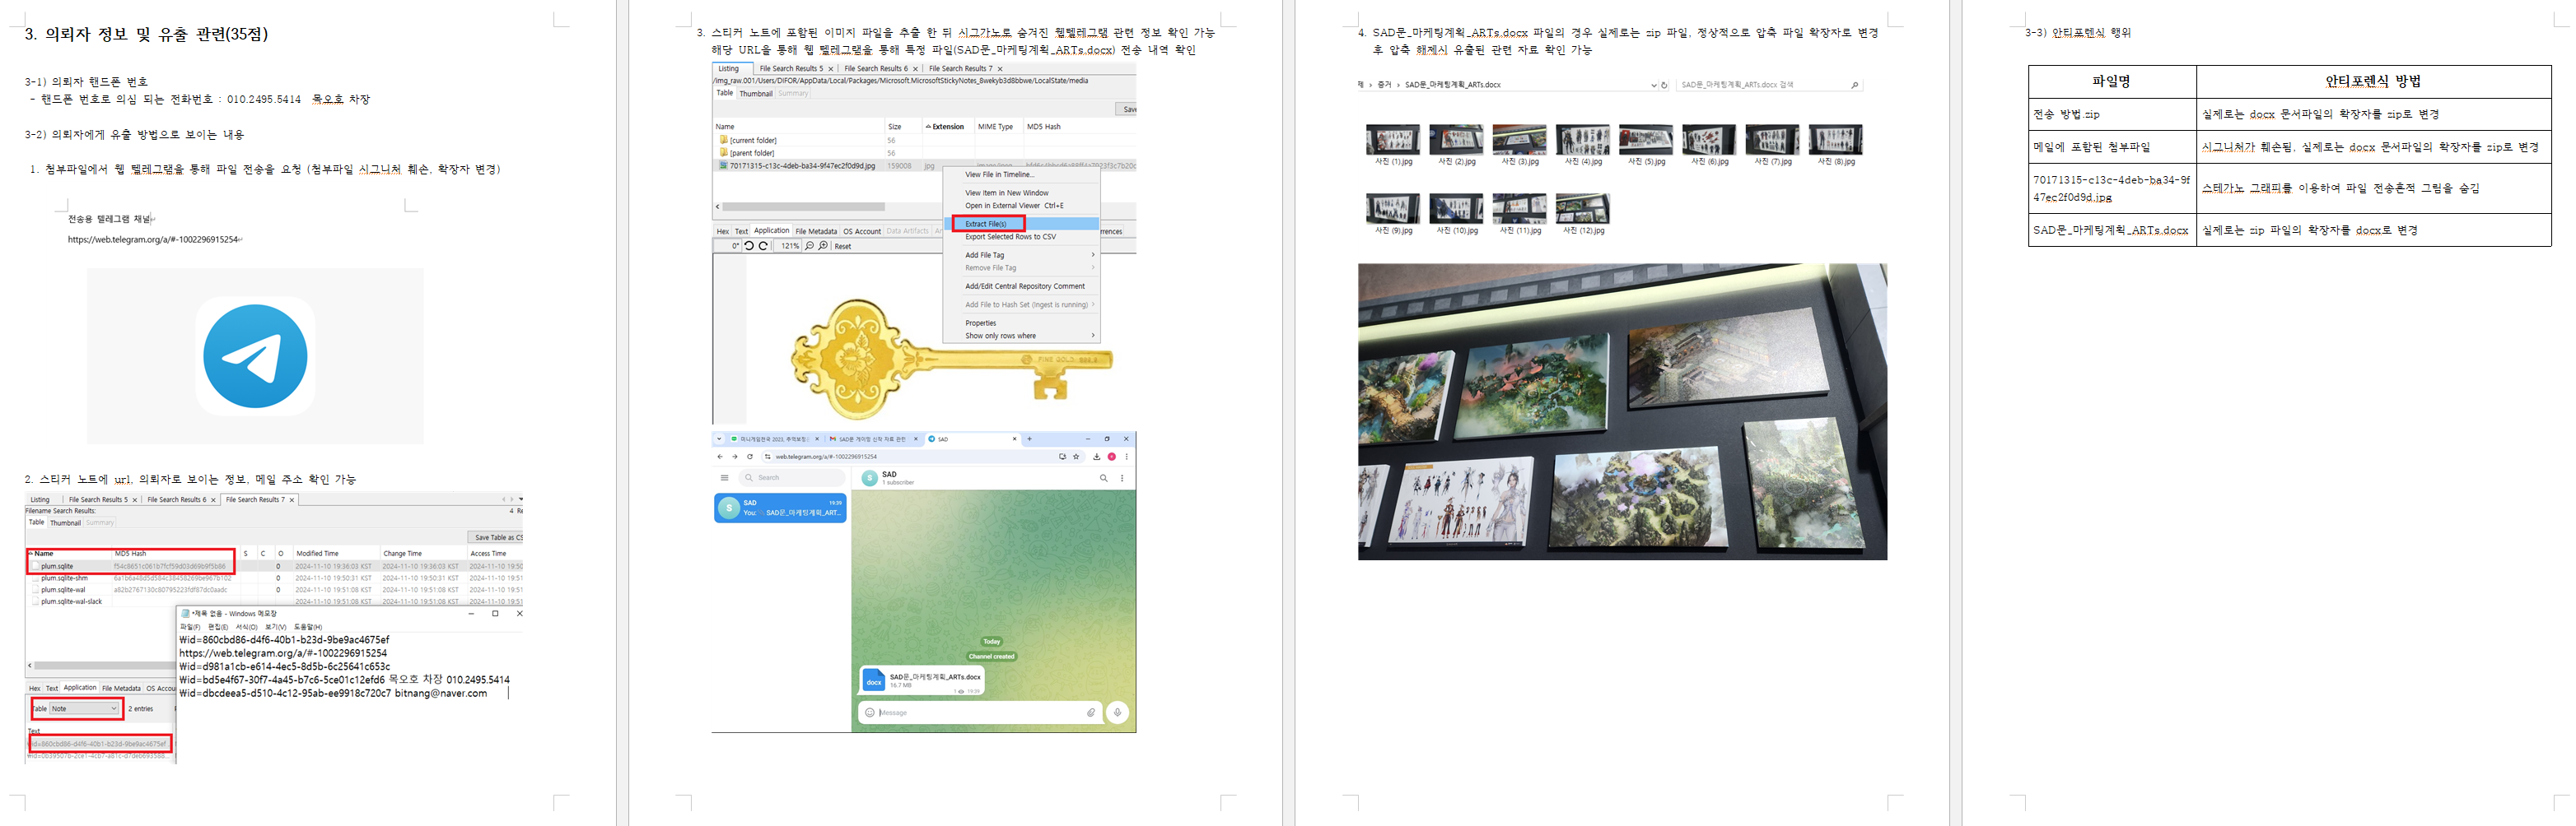Viewport: 2576px width, 826px height.
Task: Select Extract File(s) in context menu
Action: coord(986,224)
